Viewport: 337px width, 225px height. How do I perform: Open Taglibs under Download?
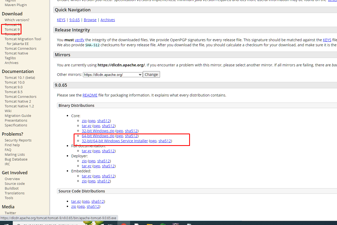point(10,58)
